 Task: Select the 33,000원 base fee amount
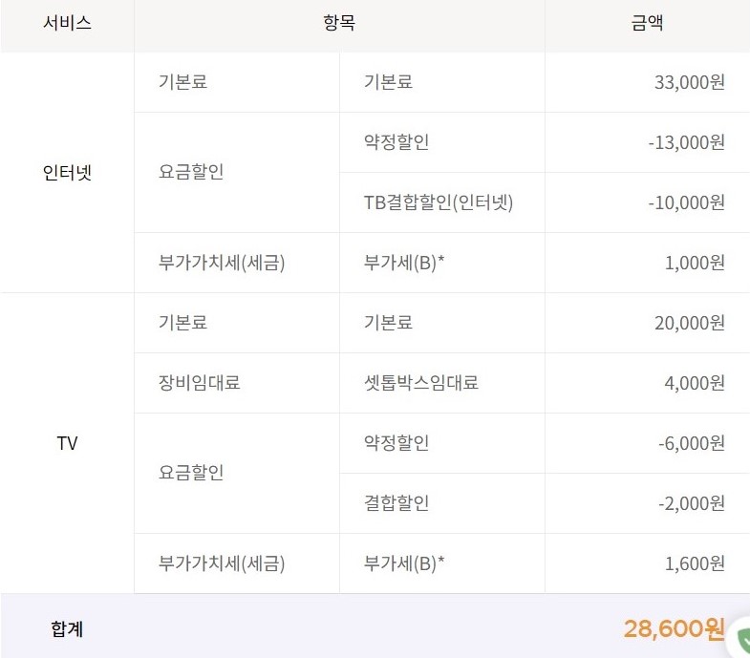pyautogui.click(x=689, y=82)
